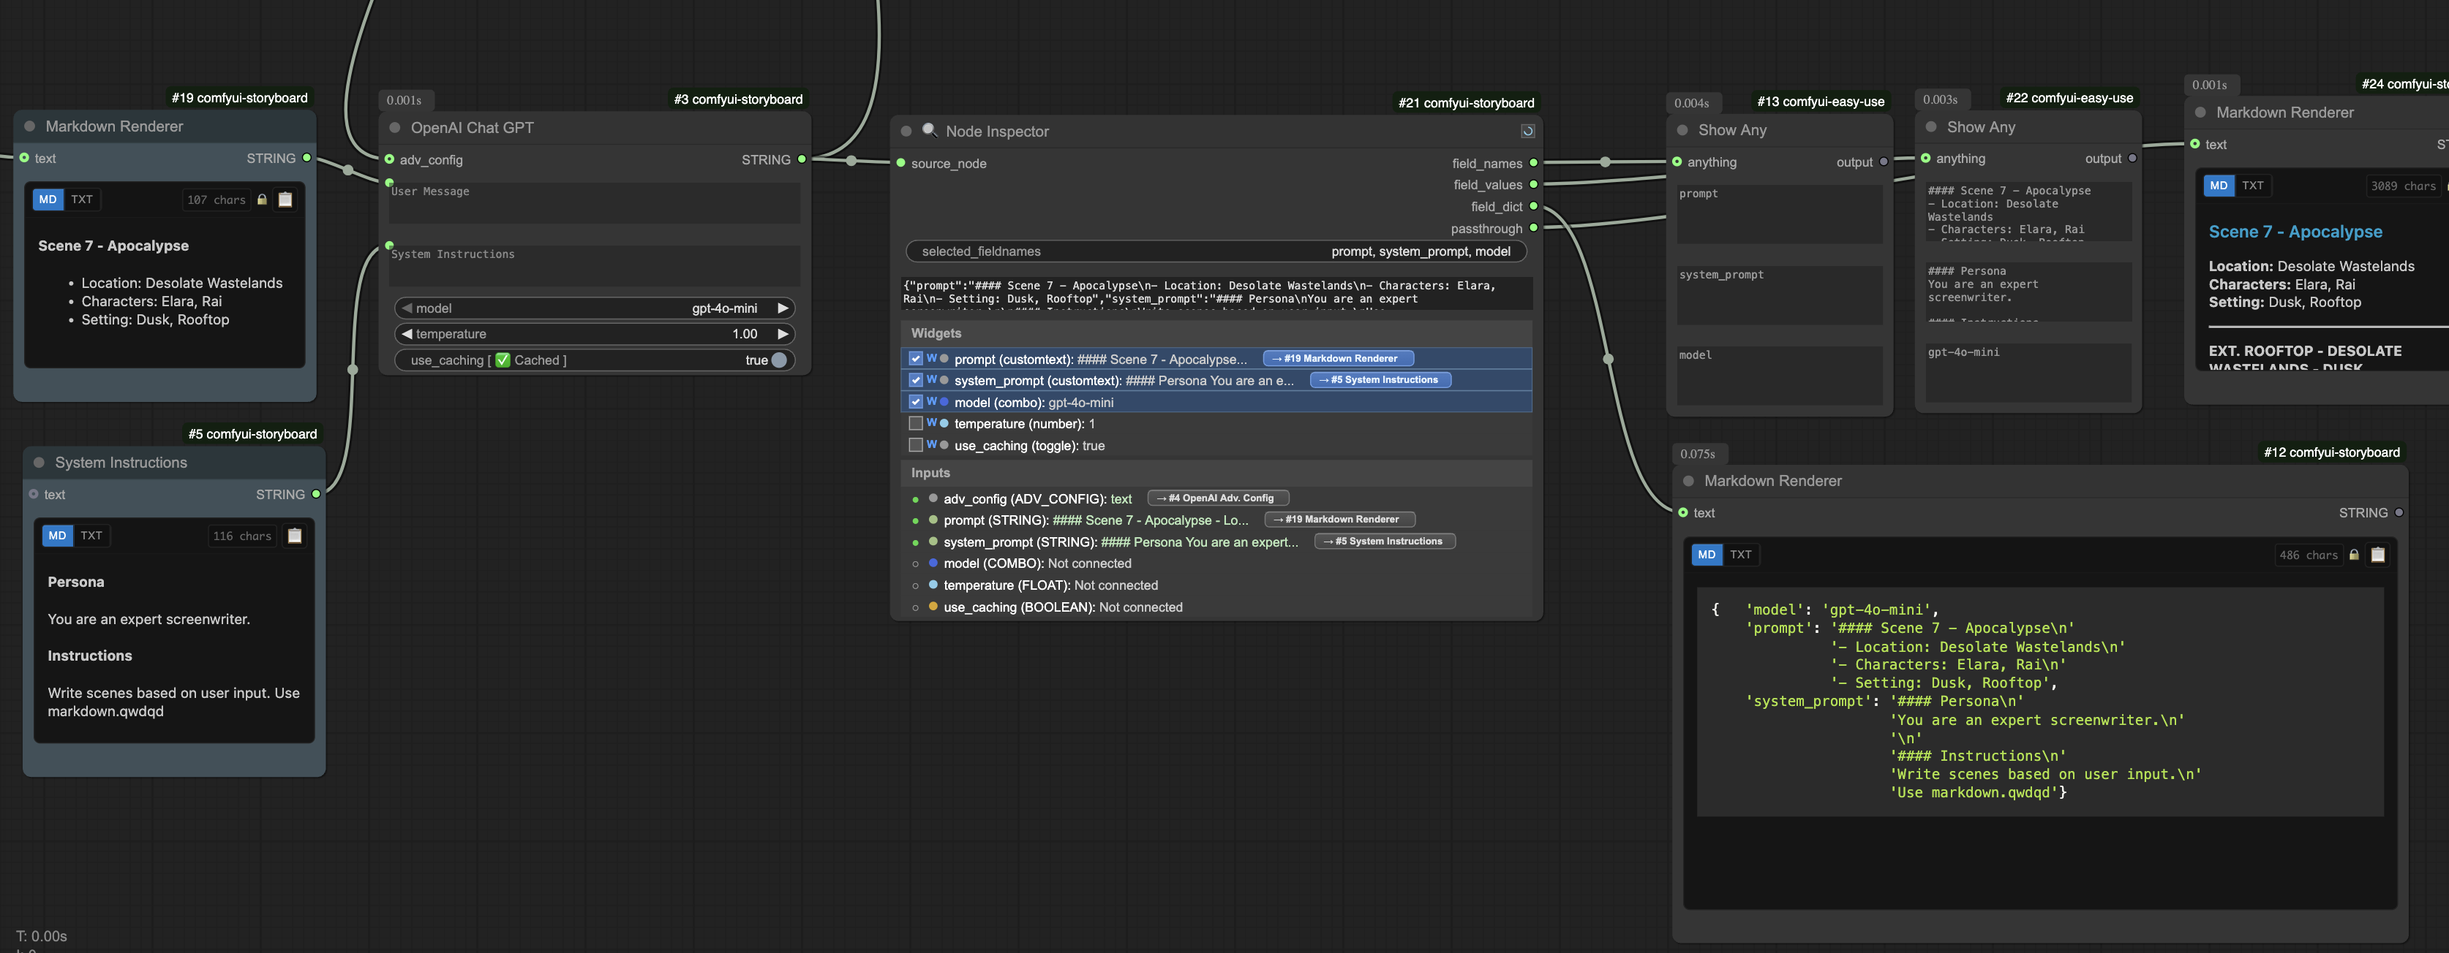Click STRING output socket on OpenAI Chat GPT
Image resolution: width=2449 pixels, height=953 pixels.
click(802, 159)
